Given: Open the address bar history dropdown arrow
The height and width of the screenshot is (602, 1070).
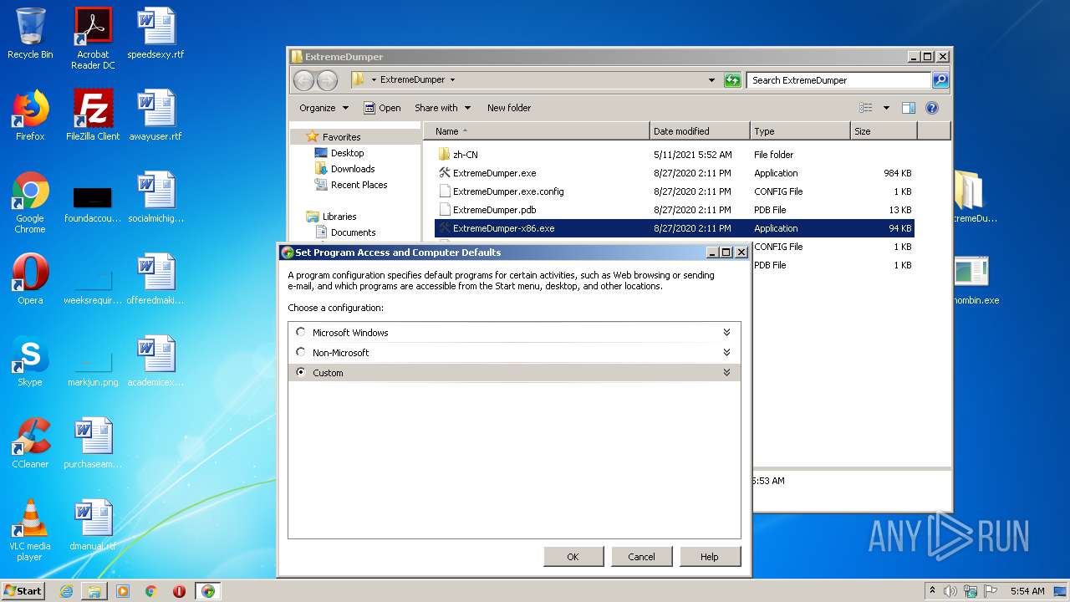Looking at the screenshot, I should click(x=711, y=80).
